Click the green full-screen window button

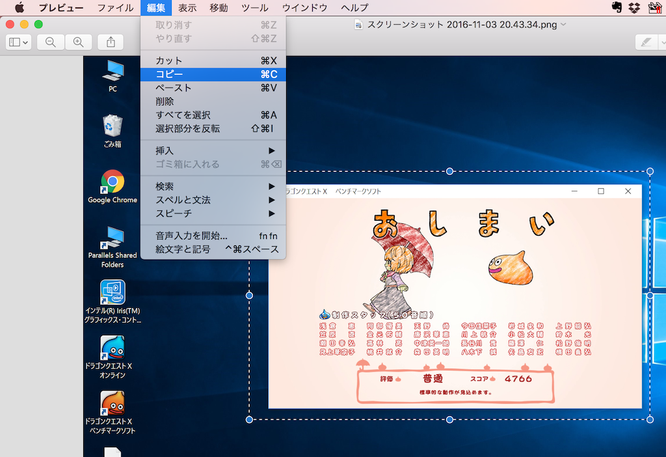point(38,24)
